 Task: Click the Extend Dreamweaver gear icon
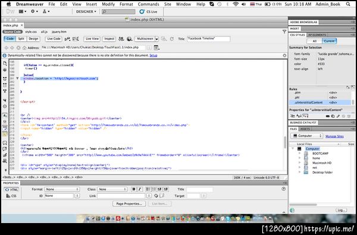coord(35,11)
